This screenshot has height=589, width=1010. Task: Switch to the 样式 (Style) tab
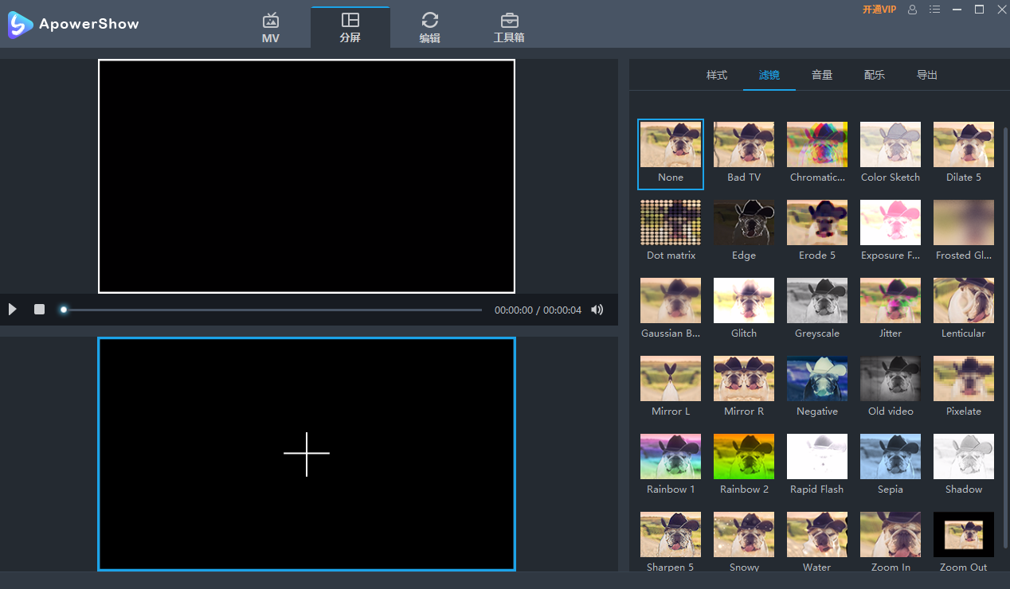pos(716,75)
